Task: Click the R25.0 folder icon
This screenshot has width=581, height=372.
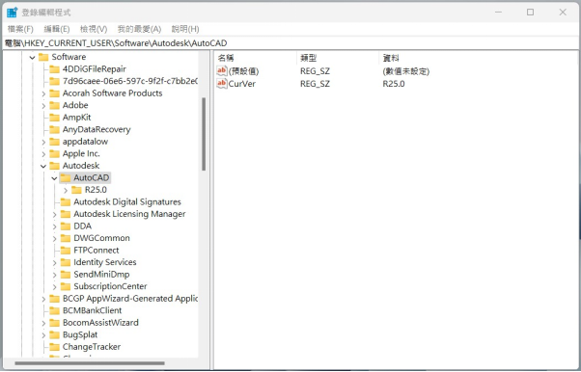Action: 76,190
